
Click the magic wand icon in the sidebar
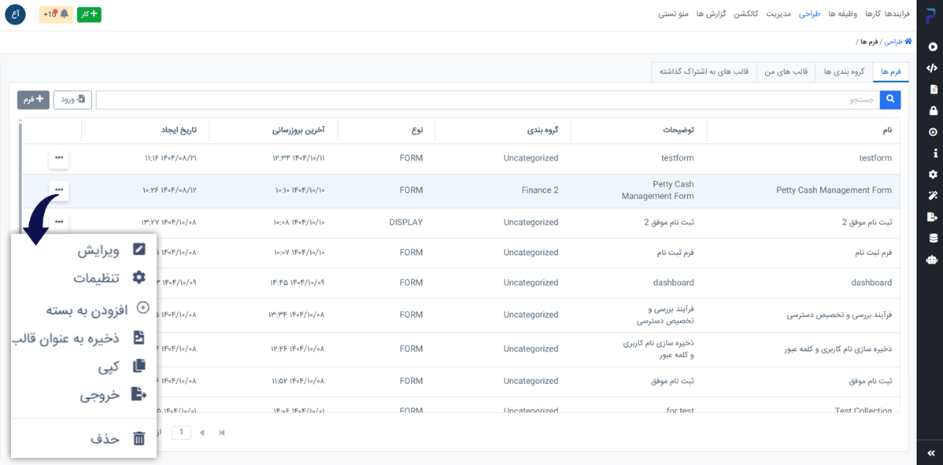pyautogui.click(x=933, y=195)
